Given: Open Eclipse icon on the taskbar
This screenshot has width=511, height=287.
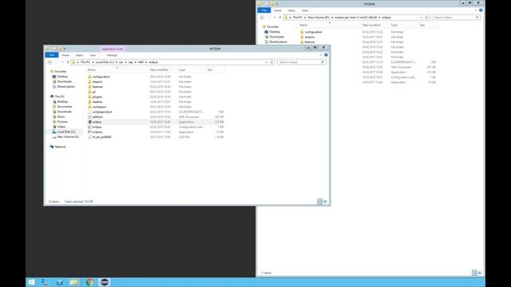Looking at the screenshot, I should point(105,282).
